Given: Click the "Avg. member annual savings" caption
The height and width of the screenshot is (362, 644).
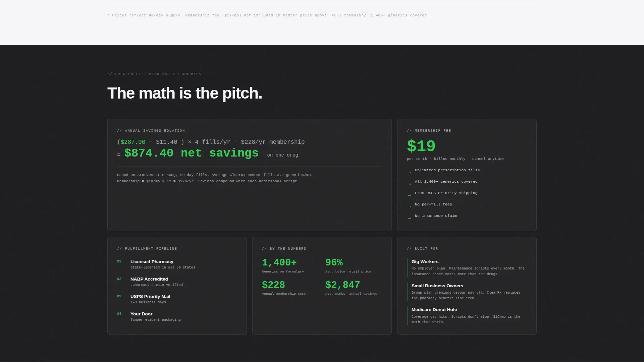Looking at the screenshot, I should click(x=351, y=294).
